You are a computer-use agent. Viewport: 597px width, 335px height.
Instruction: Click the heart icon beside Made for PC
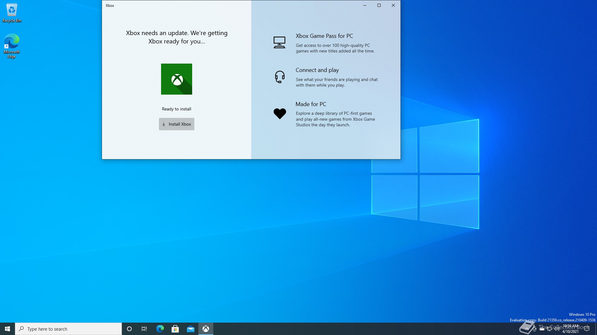[280, 114]
